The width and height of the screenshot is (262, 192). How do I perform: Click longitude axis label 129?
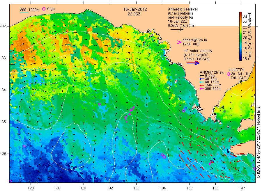tap(31, 188)
